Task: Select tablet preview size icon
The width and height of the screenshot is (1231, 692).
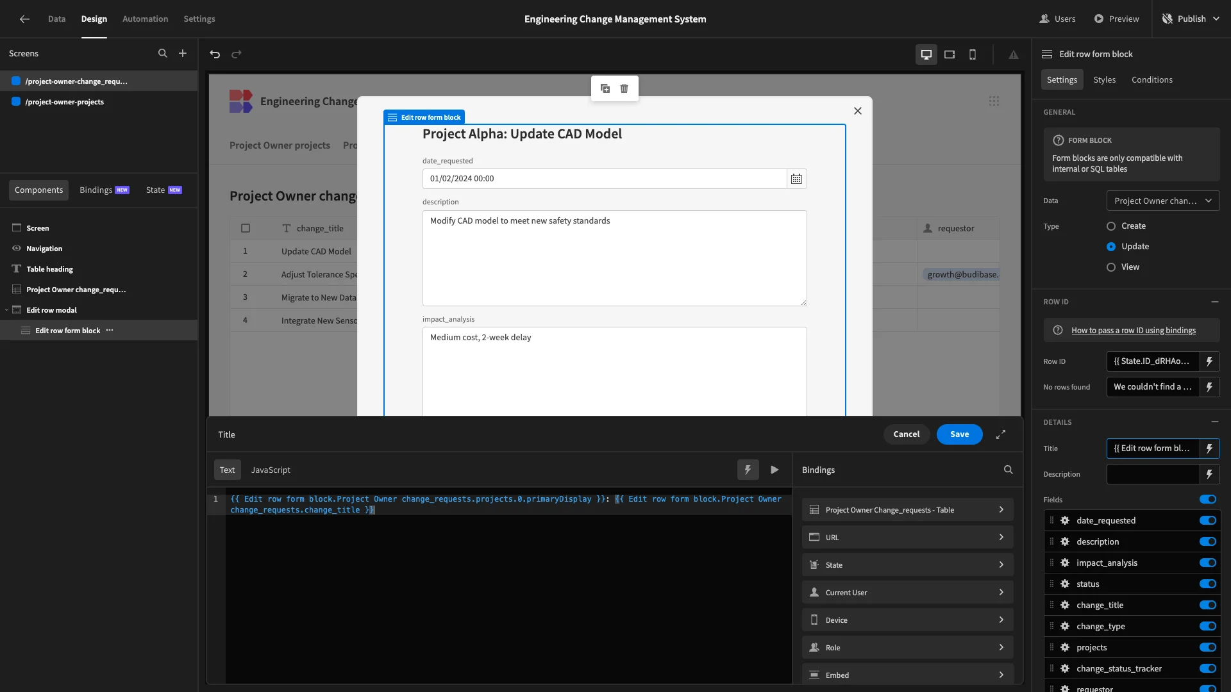Action: tap(950, 54)
